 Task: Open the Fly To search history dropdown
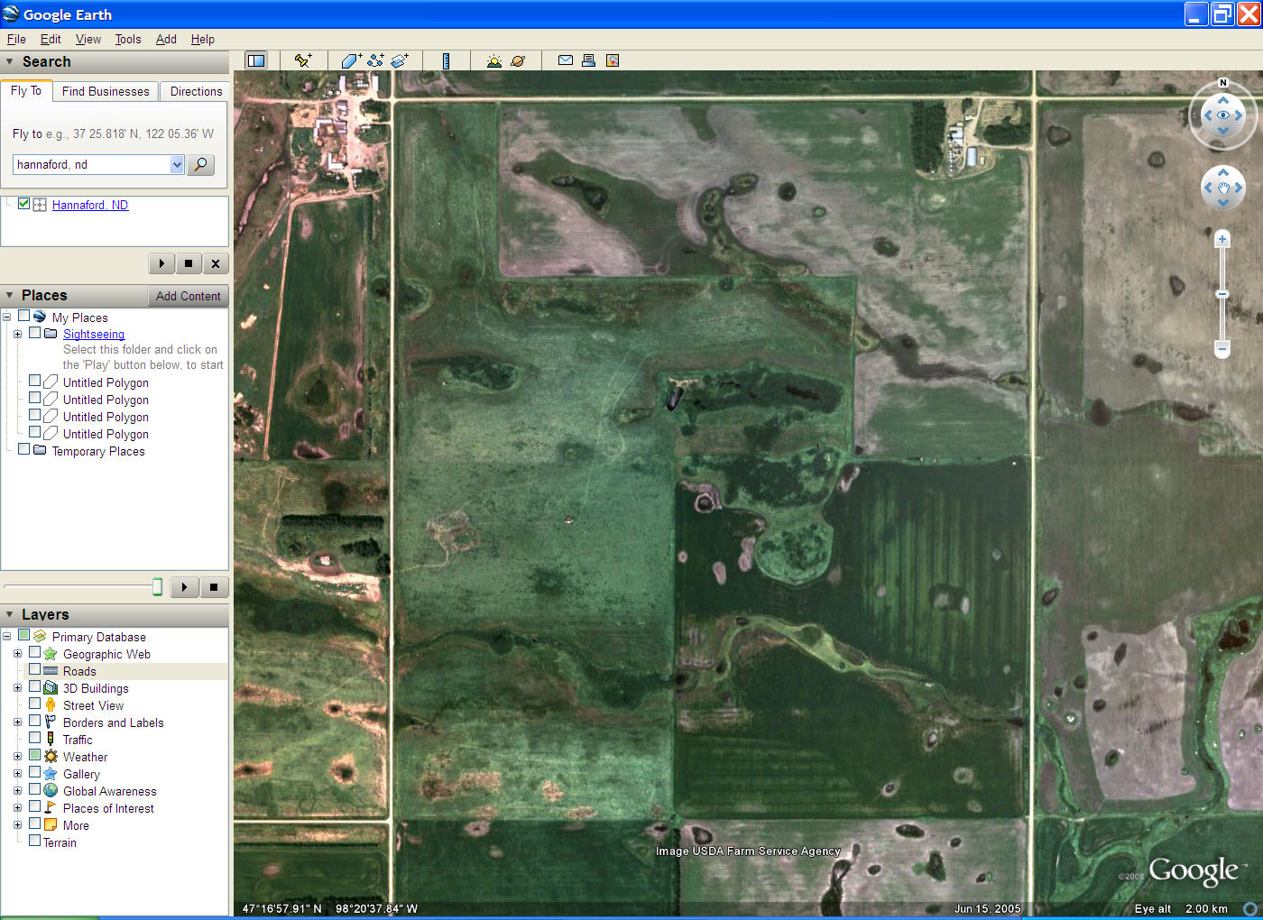click(x=177, y=164)
